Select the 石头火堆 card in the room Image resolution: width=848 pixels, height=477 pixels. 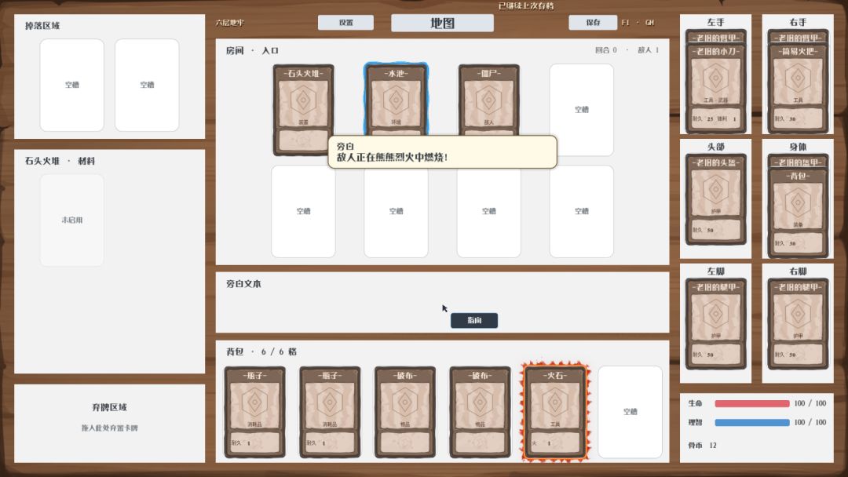(303, 110)
